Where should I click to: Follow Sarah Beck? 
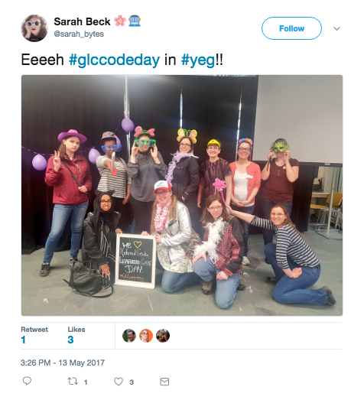click(291, 28)
